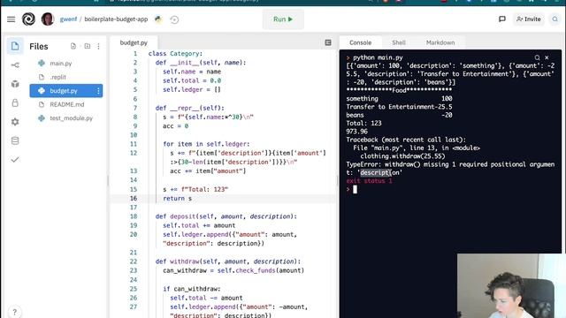Open the Secrets lock sidebar icon
Image resolution: width=566 pixels, height=318 pixels.
[x=15, y=102]
